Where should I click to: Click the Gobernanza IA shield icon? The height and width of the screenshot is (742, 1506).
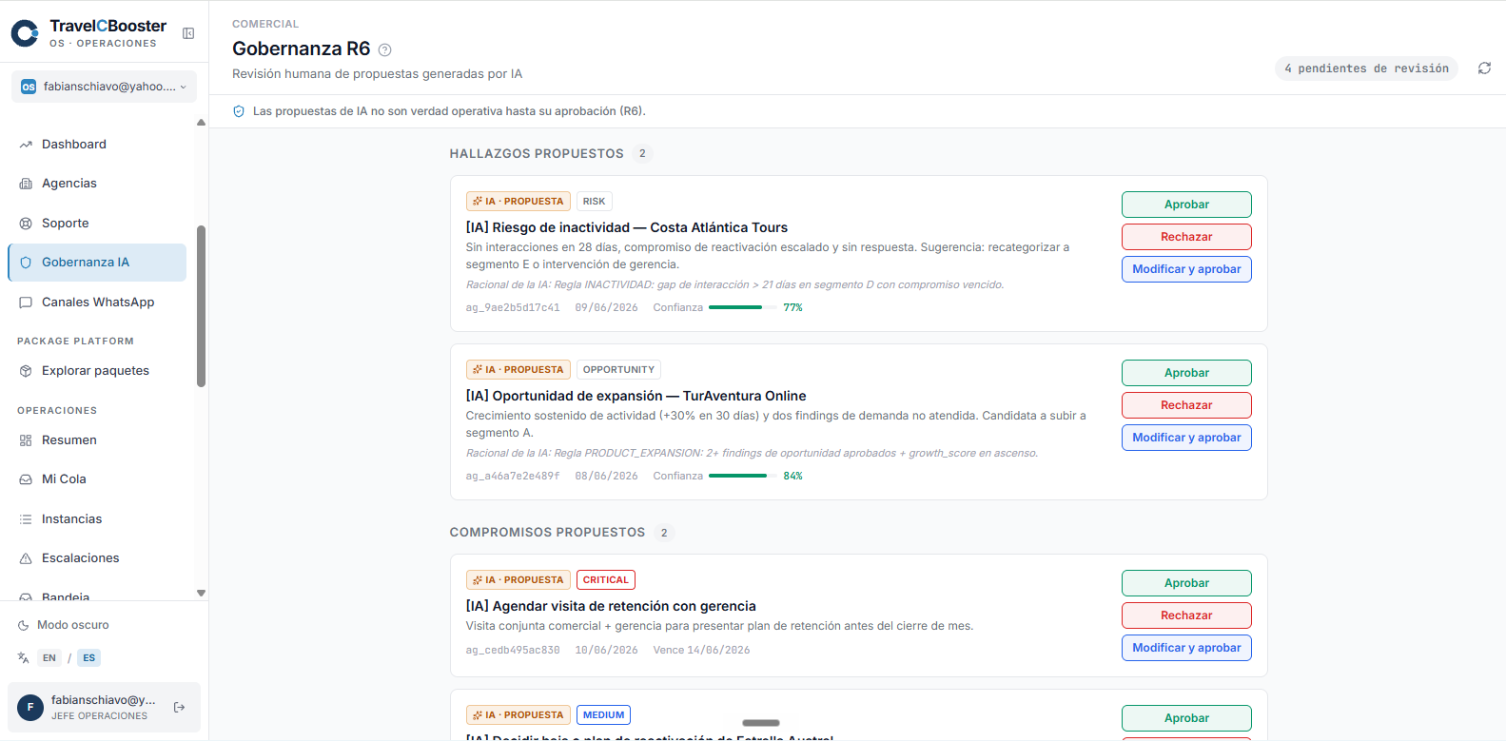tap(26, 263)
